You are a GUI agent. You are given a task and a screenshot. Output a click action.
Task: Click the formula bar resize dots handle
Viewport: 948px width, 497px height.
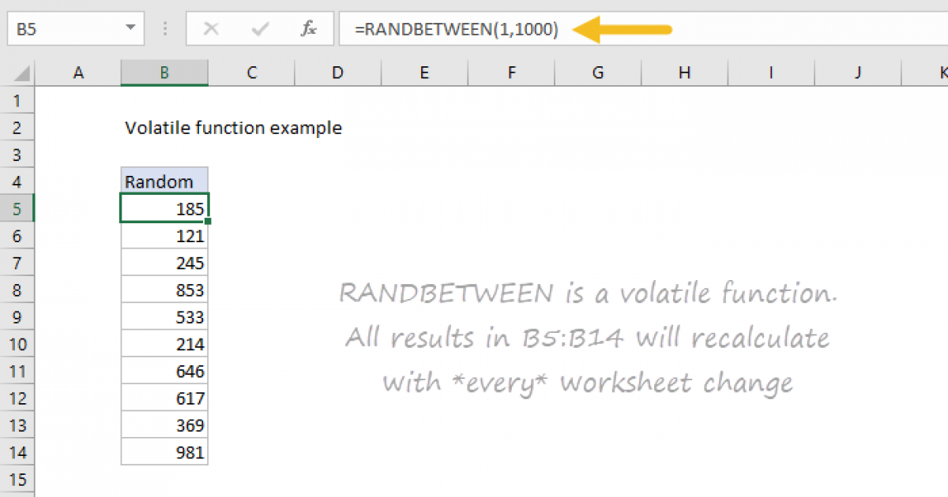(x=166, y=30)
